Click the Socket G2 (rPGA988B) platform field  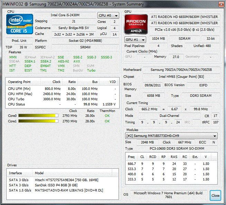pos(85,41)
